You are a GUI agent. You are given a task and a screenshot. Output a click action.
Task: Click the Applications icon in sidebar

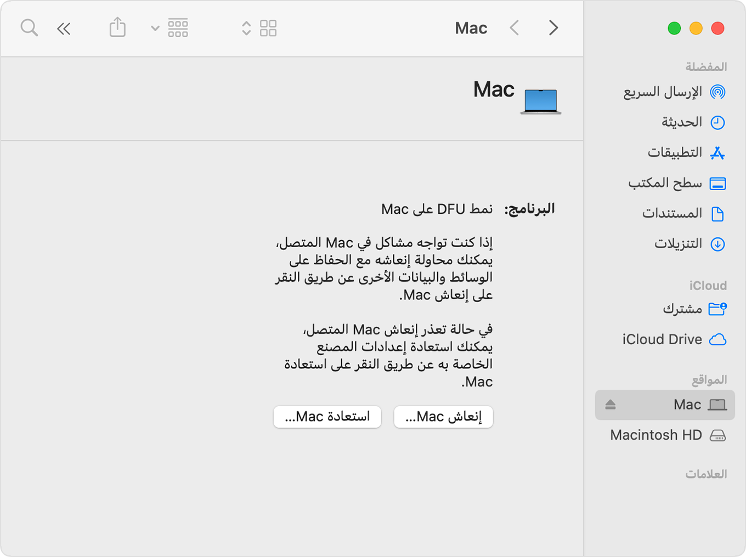pyautogui.click(x=717, y=152)
